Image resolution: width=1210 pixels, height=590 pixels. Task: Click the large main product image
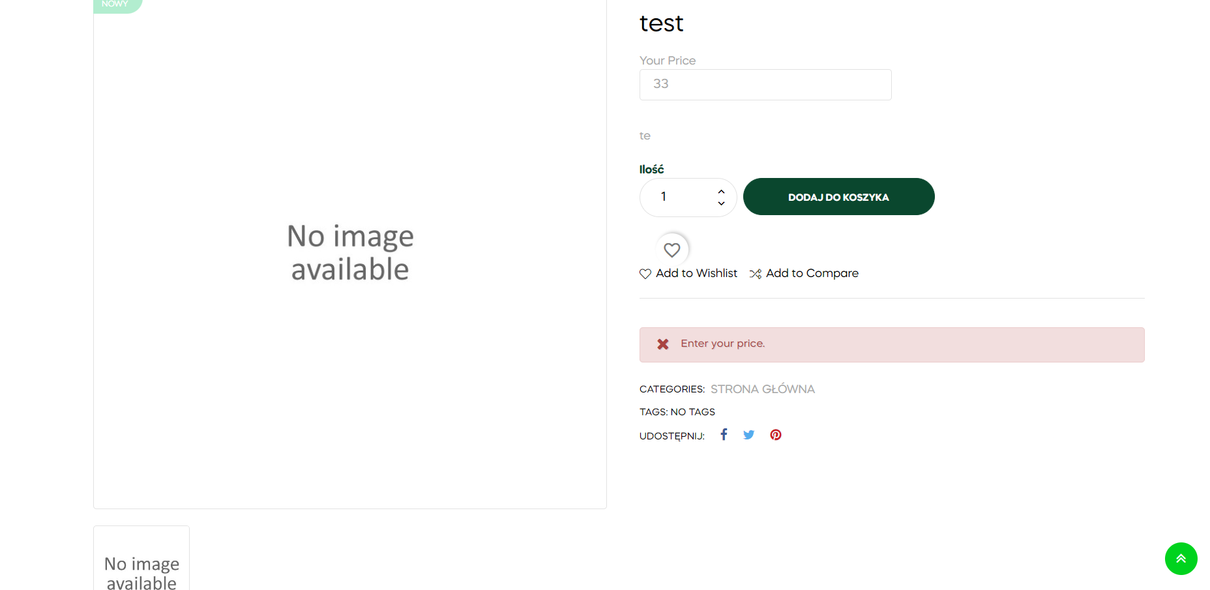point(350,253)
